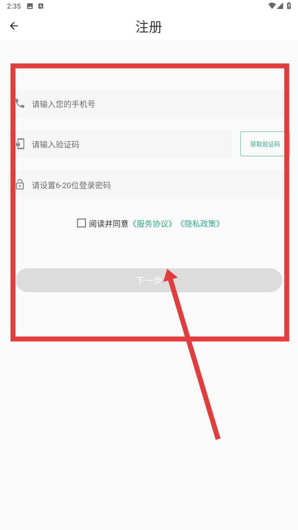Tick the 阅读并同意 agreement checkbox
This screenshot has width=298, height=530.
click(x=81, y=223)
